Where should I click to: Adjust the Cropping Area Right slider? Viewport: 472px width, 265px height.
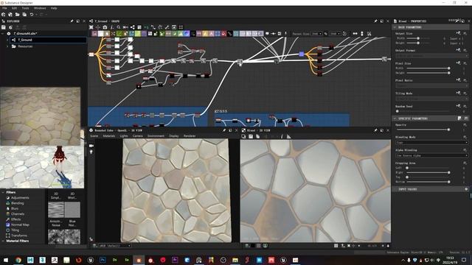coord(428,172)
